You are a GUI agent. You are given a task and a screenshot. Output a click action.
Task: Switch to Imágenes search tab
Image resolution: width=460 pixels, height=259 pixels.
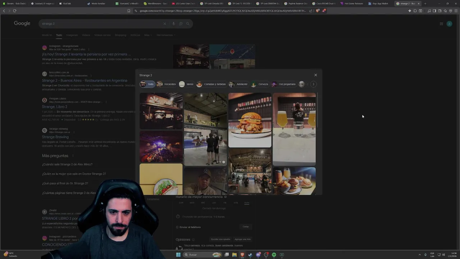(72, 35)
